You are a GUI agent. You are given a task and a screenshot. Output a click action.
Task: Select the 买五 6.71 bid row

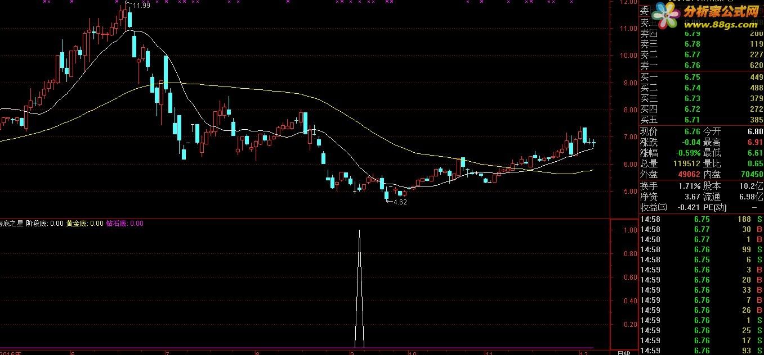coord(701,120)
